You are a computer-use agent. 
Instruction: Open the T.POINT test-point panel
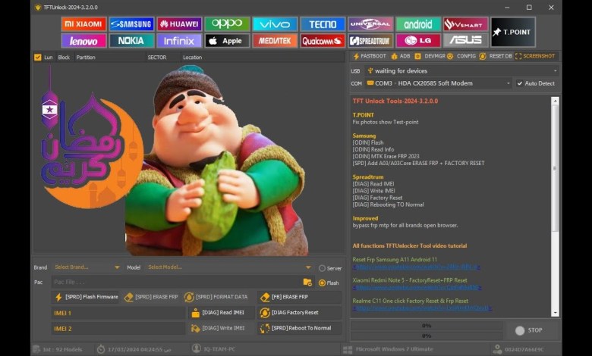[513, 32]
